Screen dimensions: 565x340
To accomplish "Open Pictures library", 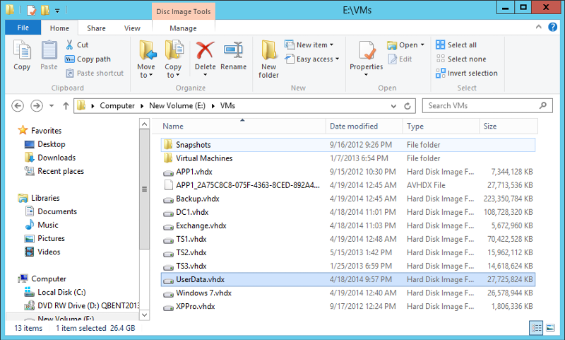I will point(44,239).
